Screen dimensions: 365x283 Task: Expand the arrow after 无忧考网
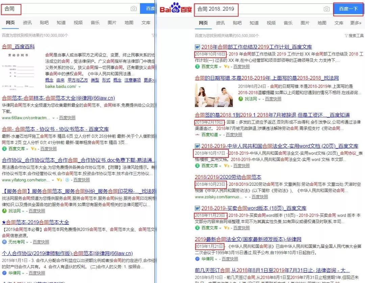click(x=27, y=242)
